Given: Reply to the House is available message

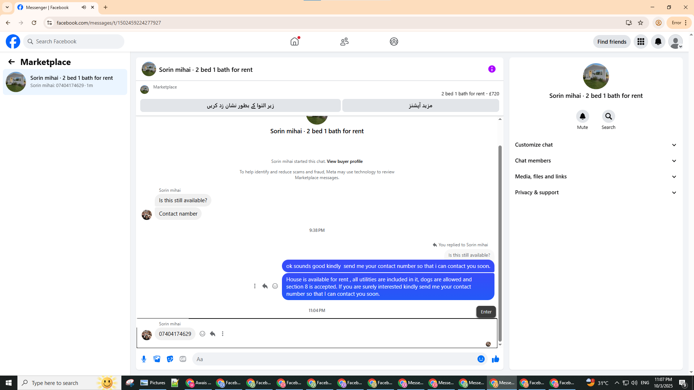Looking at the screenshot, I should (x=265, y=286).
